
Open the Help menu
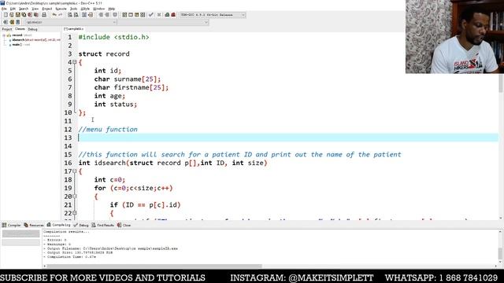coord(111,9)
